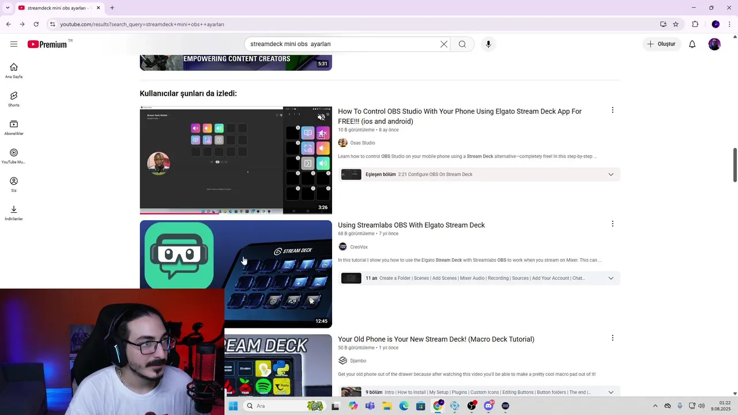This screenshot has width=738, height=415.
Task: Open YouTube Music in sidebar
Action: [14, 156]
